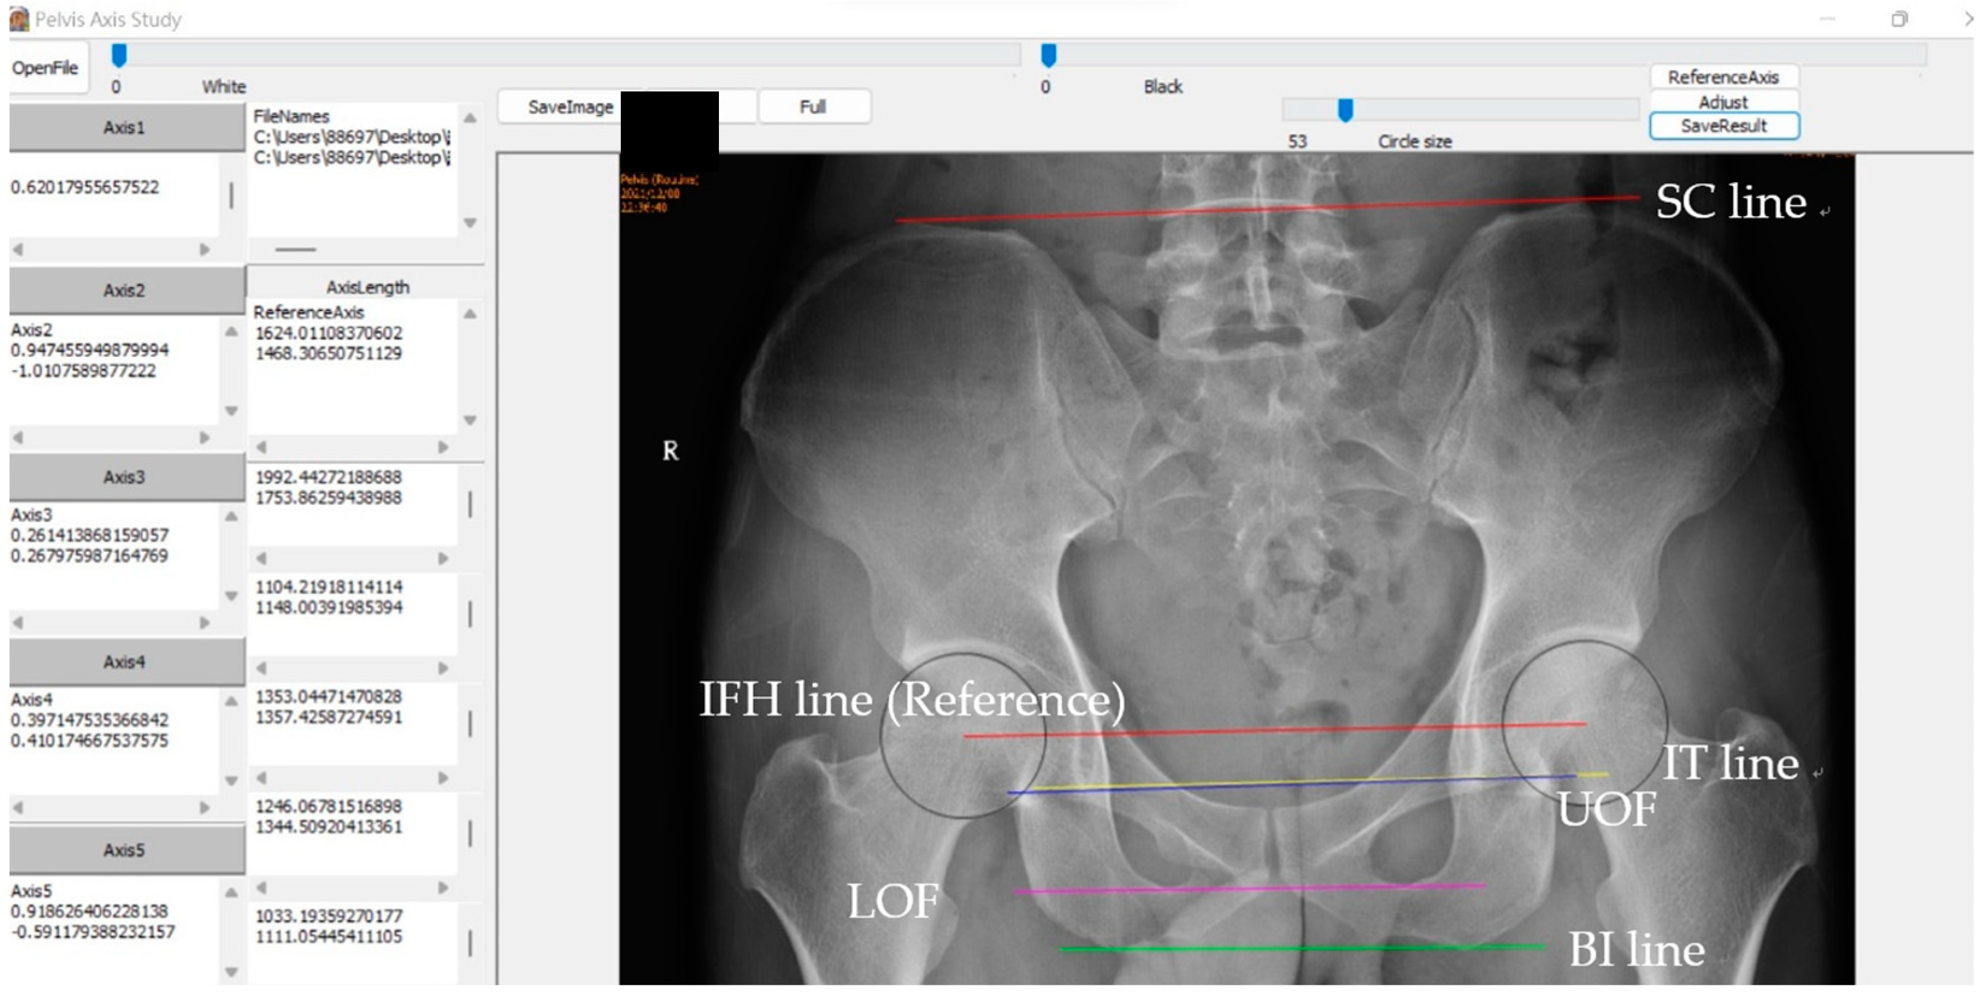This screenshot has width=1987, height=998.
Task: Click the Axis5 value 0.918626406228138
Action: coord(90,911)
